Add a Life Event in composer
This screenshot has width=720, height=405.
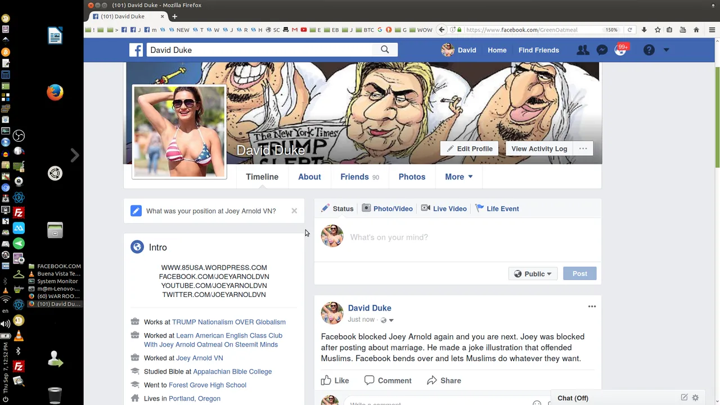point(497,209)
